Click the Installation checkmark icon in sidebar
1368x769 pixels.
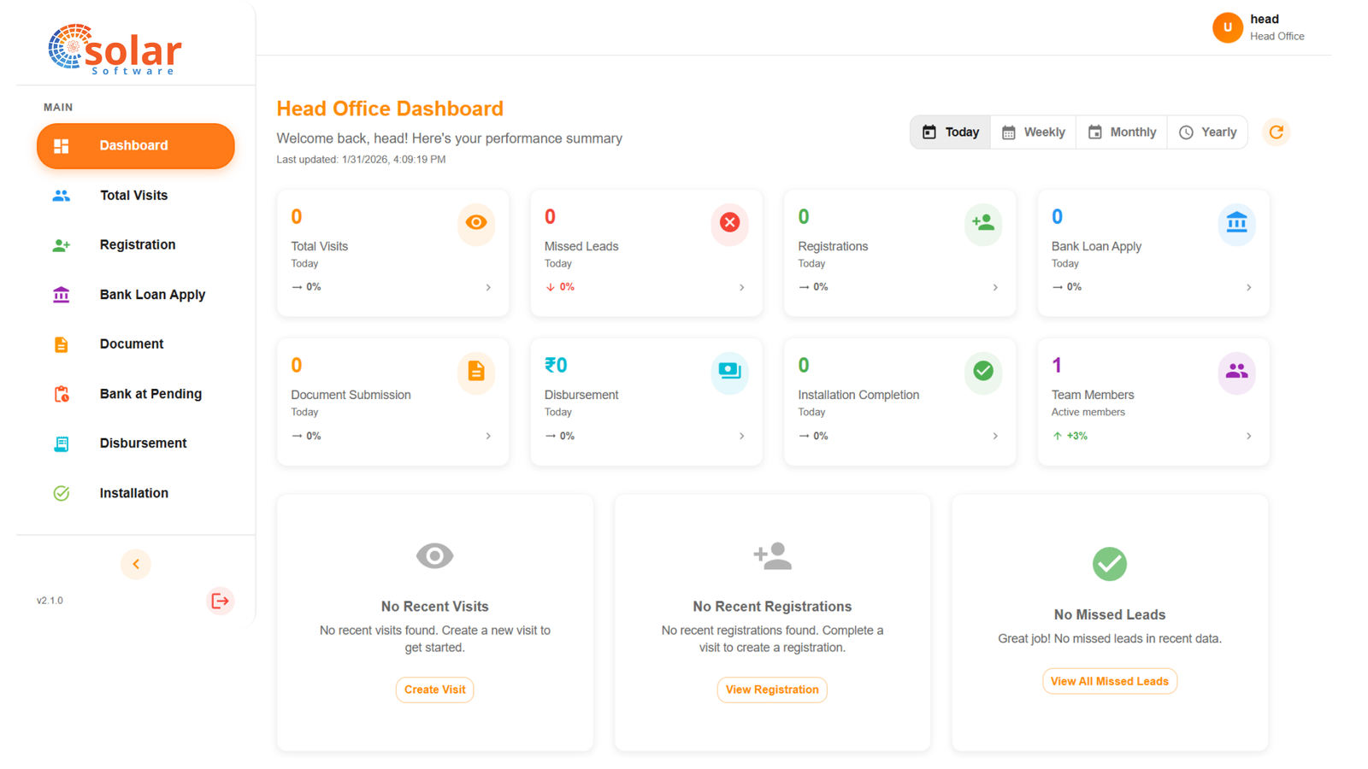pos(61,493)
